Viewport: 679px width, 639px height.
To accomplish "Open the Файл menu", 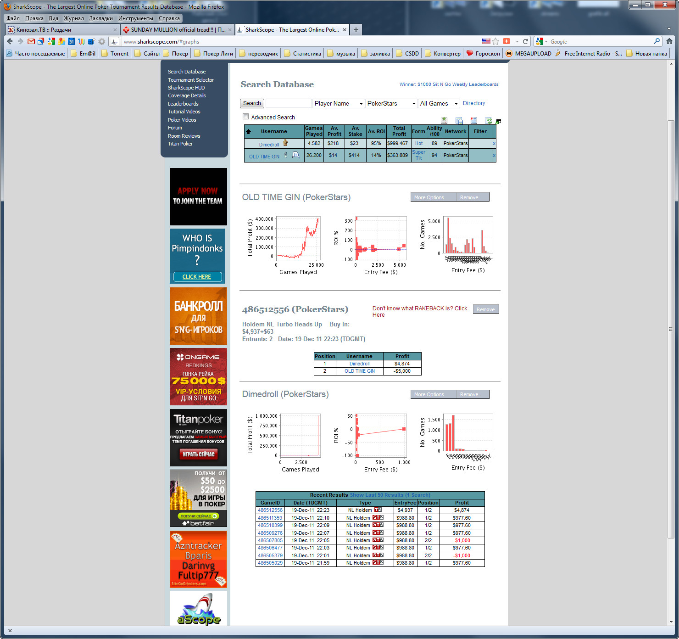I will 13,18.
